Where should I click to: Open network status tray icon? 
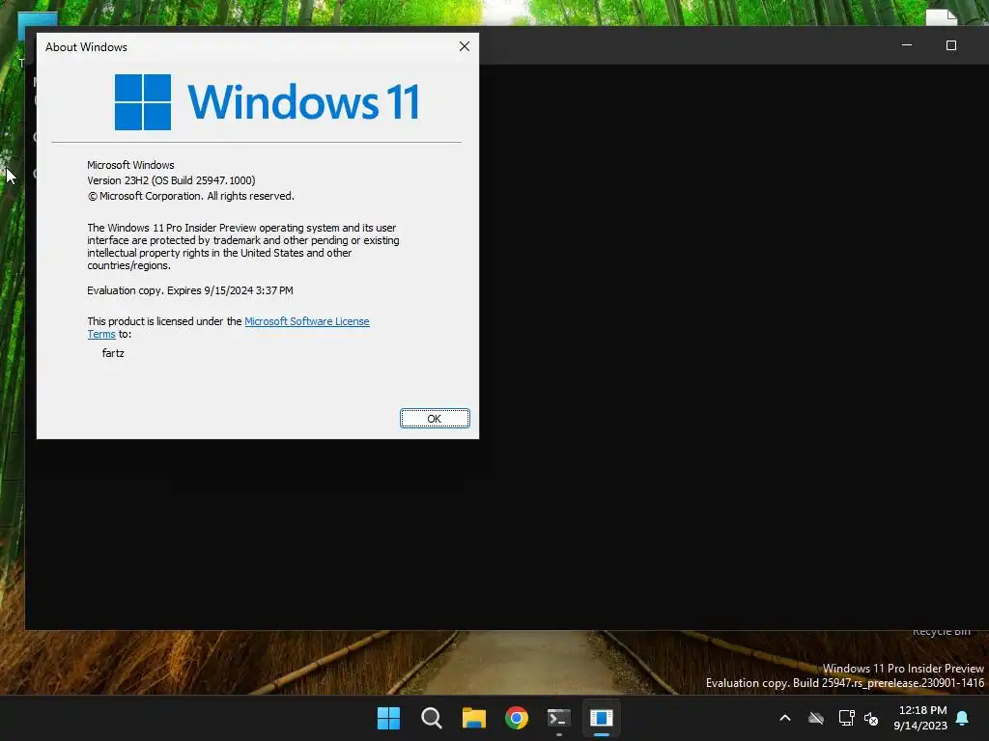click(846, 718)
